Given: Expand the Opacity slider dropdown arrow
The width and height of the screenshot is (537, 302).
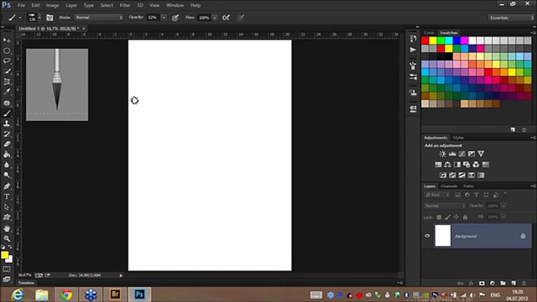Looking at the screenshot, I should tap(164, 18).
